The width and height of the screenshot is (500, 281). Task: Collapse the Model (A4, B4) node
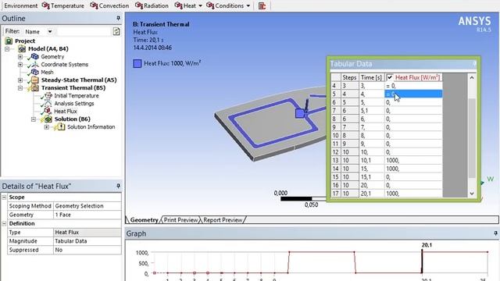pos(7,48)
